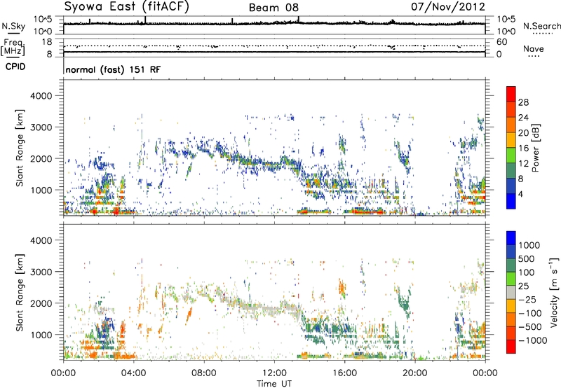This screenshot has width=561, height=388.
Task: Click the gray segment of velocity colorbar
Action: (x=511, y=292)
